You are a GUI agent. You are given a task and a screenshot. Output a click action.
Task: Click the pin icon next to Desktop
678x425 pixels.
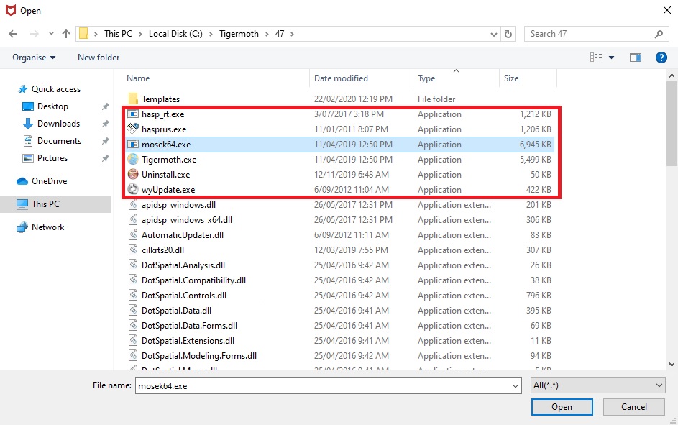pos(105,106)
